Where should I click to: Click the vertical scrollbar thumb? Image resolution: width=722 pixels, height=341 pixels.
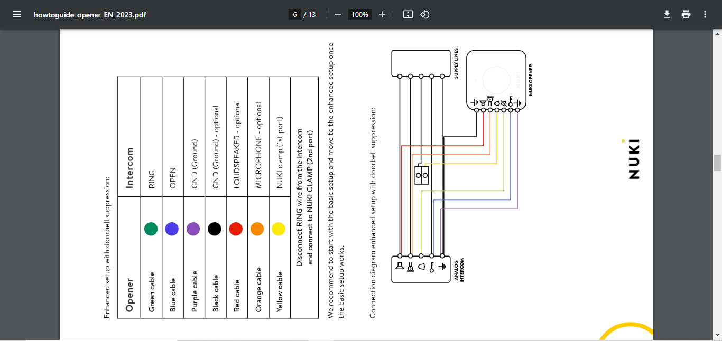coord(717,163)
